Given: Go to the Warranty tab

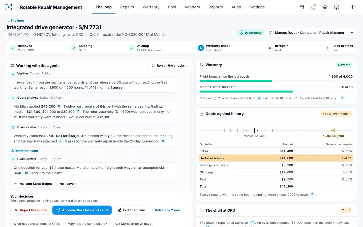Looking at the screenshot, I should click(x=151, y=7).
